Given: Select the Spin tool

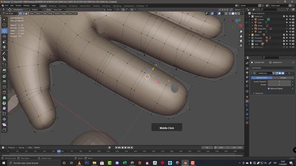Looking at the screenshot, I should coord(4,103).
